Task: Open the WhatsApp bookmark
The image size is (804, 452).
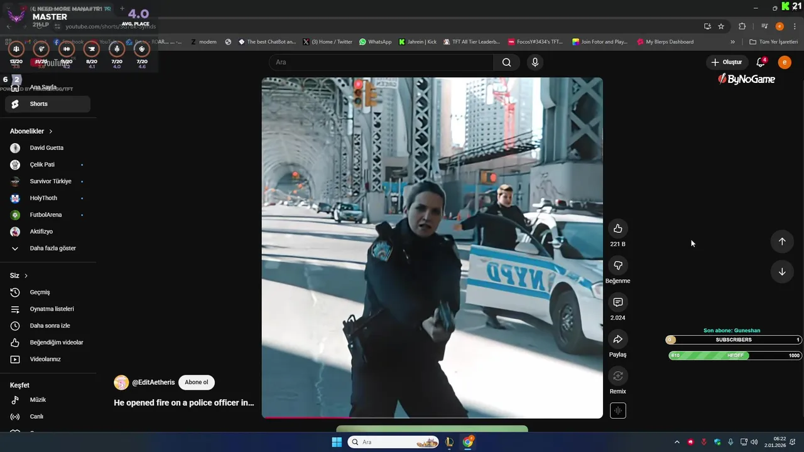Action: (x=375, y=42)
